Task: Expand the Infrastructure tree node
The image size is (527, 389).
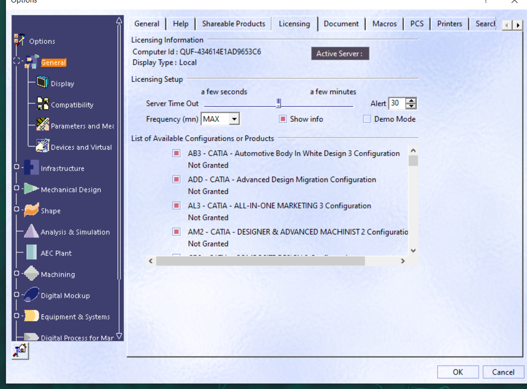Action: pyautogui.click(x=16, y=167)
